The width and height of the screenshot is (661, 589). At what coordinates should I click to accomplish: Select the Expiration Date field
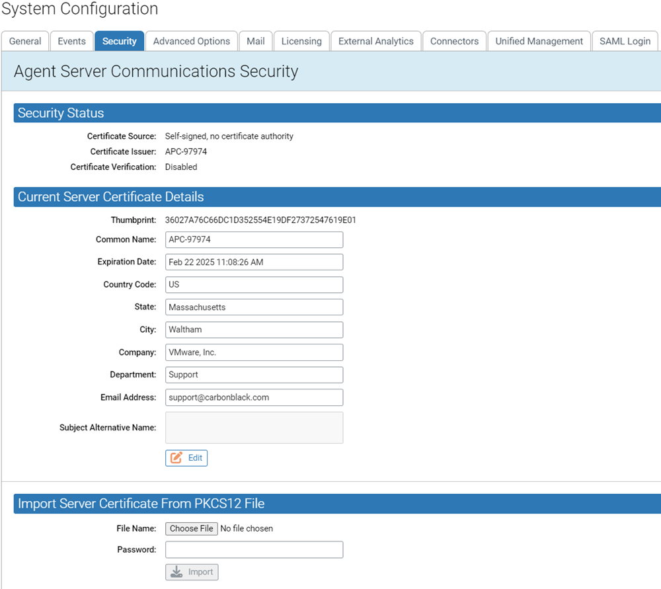(254, 262)
